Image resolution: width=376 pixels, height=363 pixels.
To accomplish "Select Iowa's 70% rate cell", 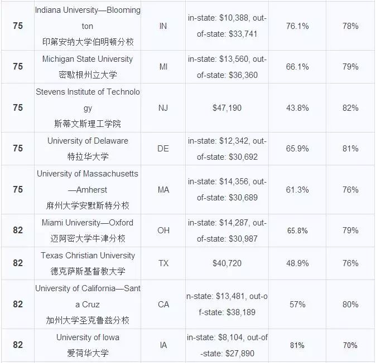I will [350, 345].
